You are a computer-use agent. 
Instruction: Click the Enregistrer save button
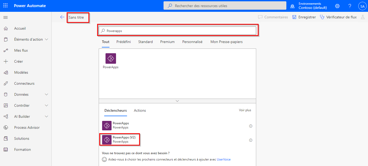pos(304,17)
